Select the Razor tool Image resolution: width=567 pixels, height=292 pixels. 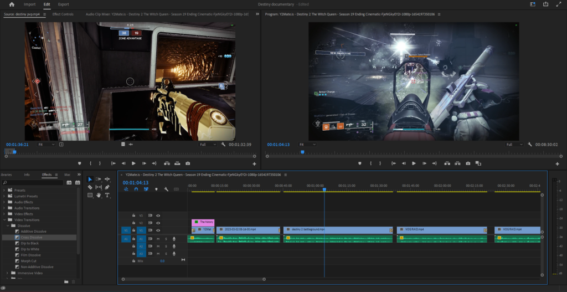[x=90, y=187]
